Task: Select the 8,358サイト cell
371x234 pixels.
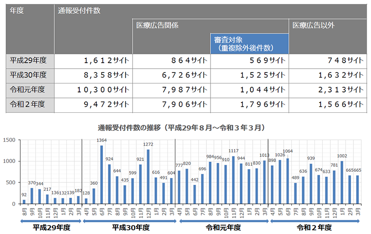Action: pyautogui.click(x=94, y=74)
